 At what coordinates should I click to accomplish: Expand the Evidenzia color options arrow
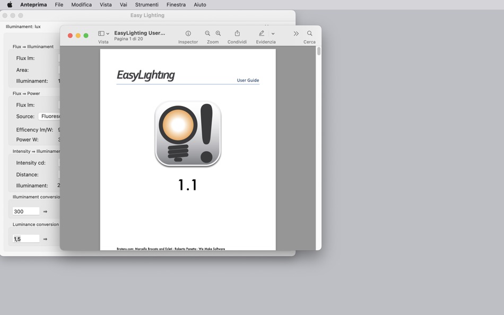click(x=273, y=33)
